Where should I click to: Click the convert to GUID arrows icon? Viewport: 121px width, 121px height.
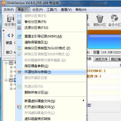[19, 48]
